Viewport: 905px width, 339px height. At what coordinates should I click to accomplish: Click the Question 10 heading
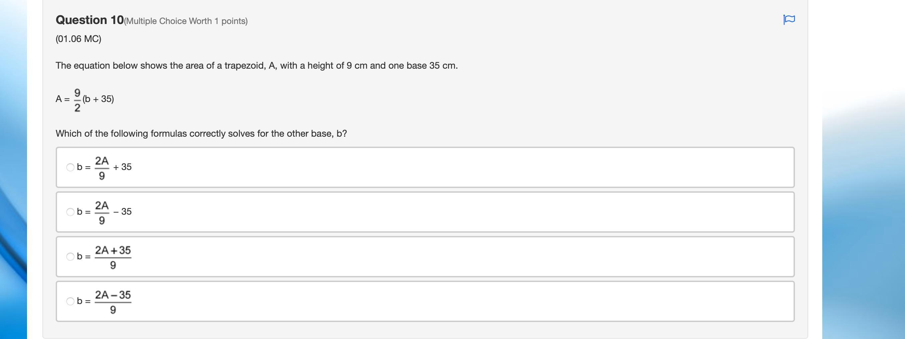[90, 20]
